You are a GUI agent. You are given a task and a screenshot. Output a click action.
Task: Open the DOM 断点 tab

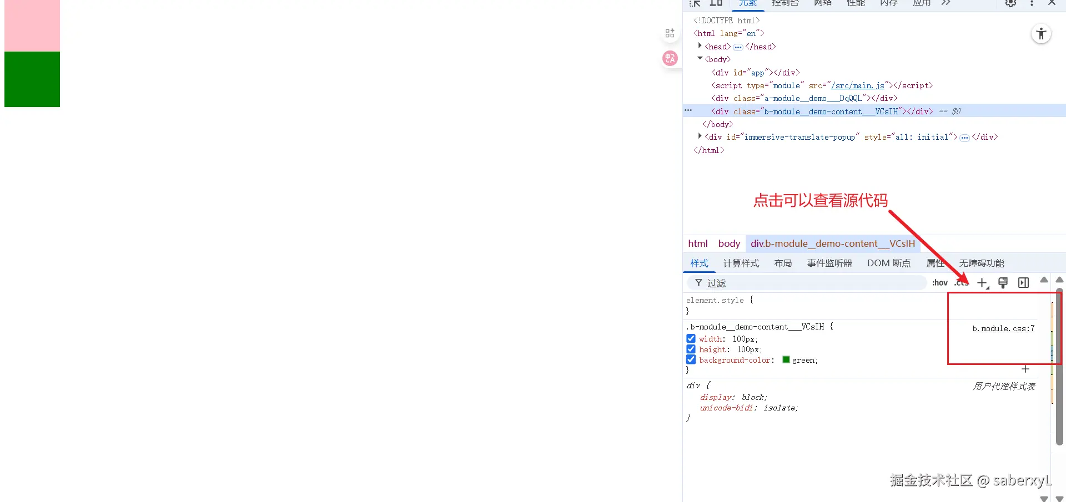tap(889, 263)
